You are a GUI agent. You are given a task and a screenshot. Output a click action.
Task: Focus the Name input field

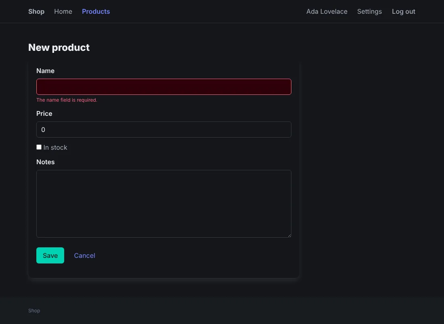[x=163, y=87]
